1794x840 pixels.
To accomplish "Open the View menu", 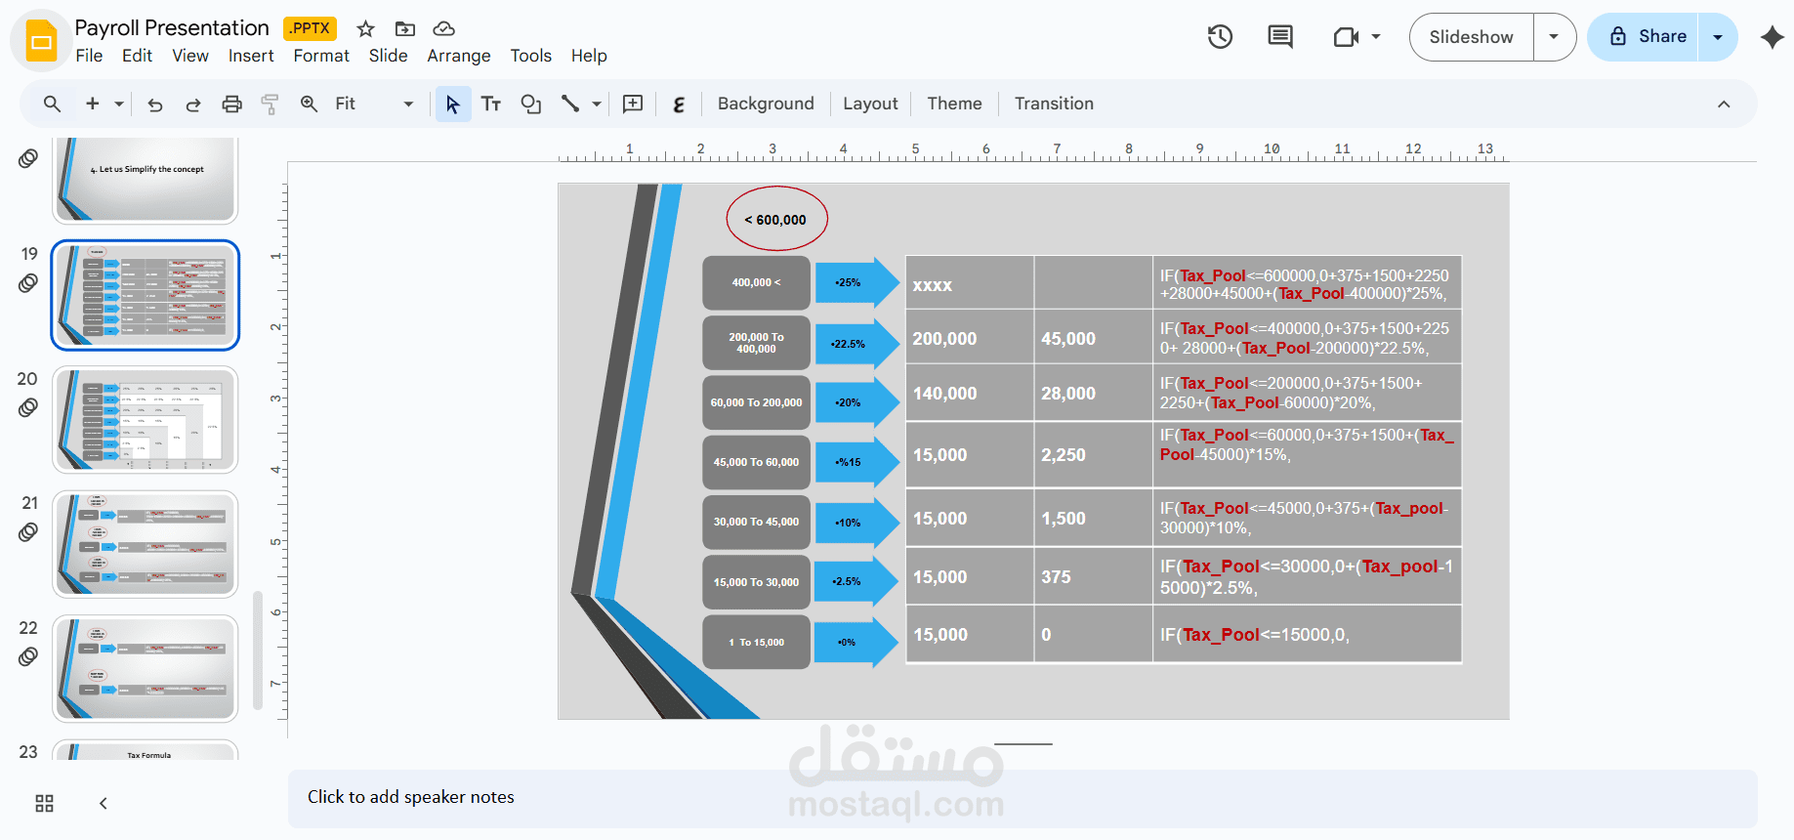I will pos(190,56).
